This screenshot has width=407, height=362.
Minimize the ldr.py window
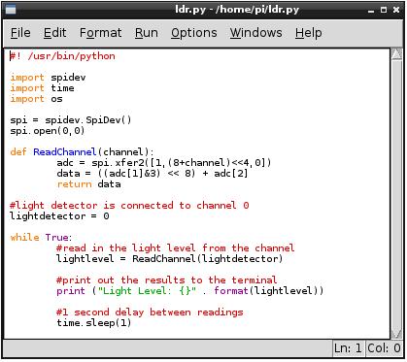pyautogui.click(x=371, y=11)
